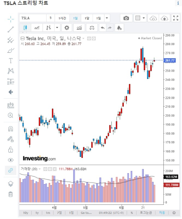This screenshot has height=219, width=182.
Task: Click the trash remove drawings icon
Action: tap(11, 194)
